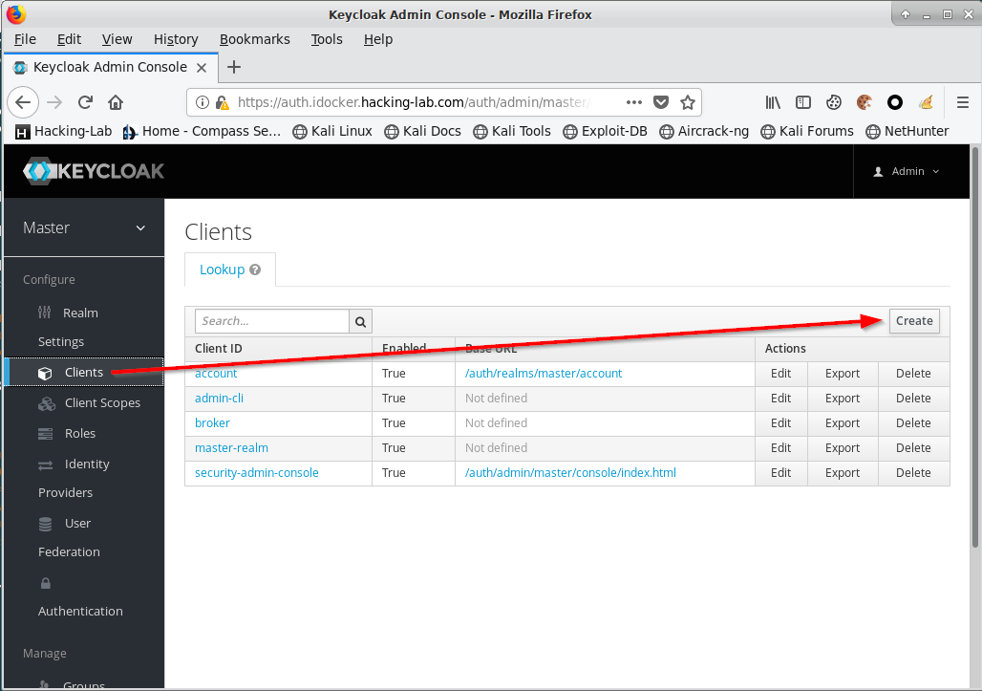982x691 pixels.
Task: Click the search magnifier button
Action: point(361,321)
